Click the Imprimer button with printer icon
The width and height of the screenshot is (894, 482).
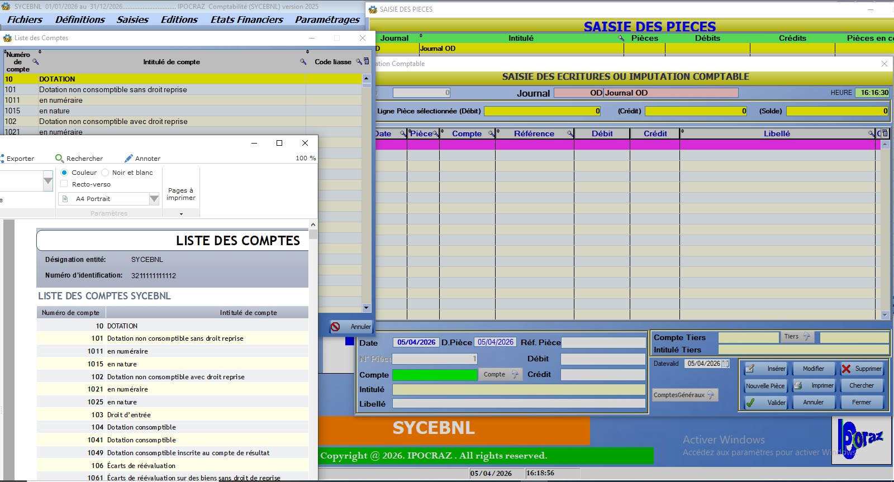tap(814, 385)
